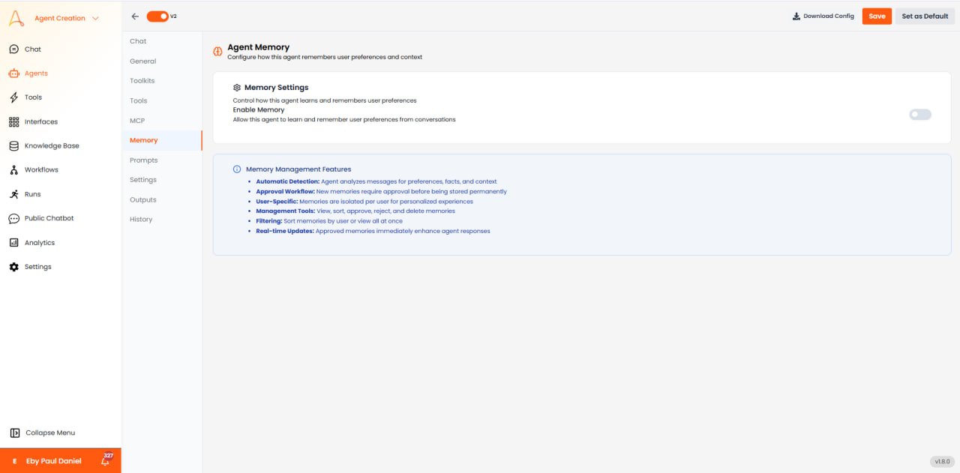Image resolution: width=960 pixels, height=473 pixels.
Task: Click the User-Specific bullet text
Action: [364, 202]
